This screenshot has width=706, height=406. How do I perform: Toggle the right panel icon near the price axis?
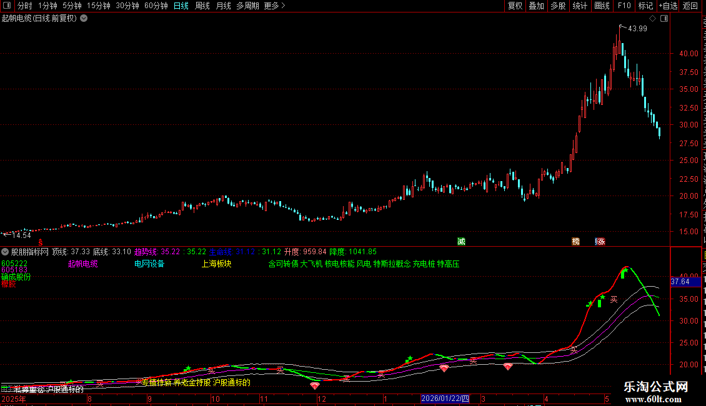[664, 19]
